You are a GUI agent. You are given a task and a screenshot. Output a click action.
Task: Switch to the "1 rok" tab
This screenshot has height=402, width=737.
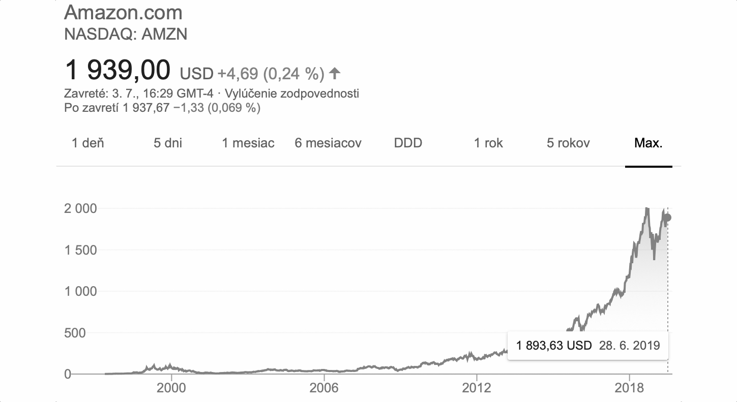(x=488, y=143)
